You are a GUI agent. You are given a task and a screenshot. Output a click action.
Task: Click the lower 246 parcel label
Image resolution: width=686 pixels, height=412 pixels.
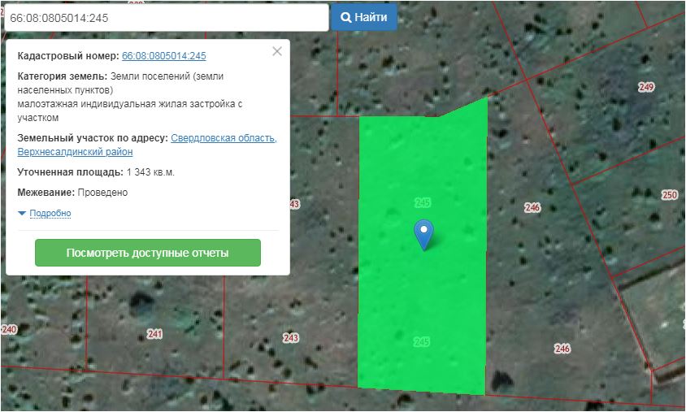click(x=562, y=349)
